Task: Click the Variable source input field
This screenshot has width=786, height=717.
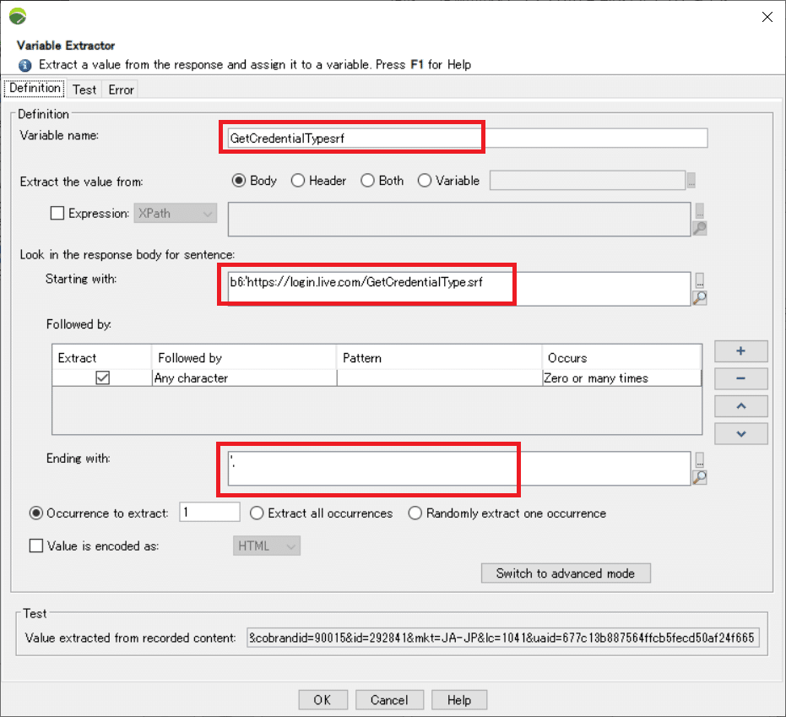Action: (588, 181)
